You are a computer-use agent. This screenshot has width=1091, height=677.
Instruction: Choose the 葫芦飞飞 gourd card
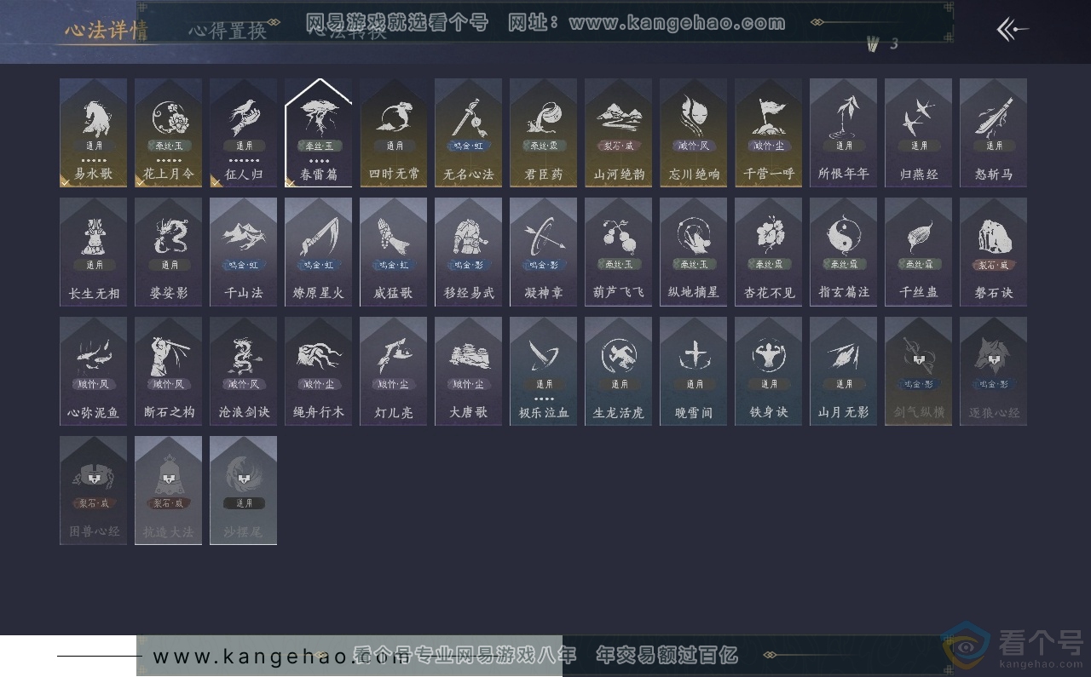tap(619, 252)
